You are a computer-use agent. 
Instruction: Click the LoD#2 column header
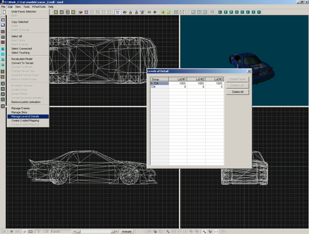[x=196, y=79]
